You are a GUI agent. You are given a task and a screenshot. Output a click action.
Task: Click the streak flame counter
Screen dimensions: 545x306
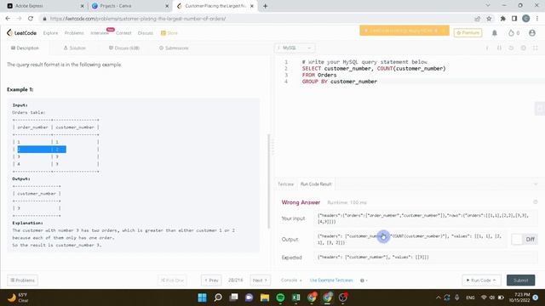click(513, 33)
